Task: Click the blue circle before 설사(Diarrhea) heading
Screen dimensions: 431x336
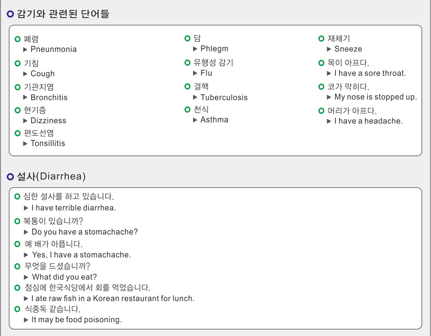Action: click(10, 177)
